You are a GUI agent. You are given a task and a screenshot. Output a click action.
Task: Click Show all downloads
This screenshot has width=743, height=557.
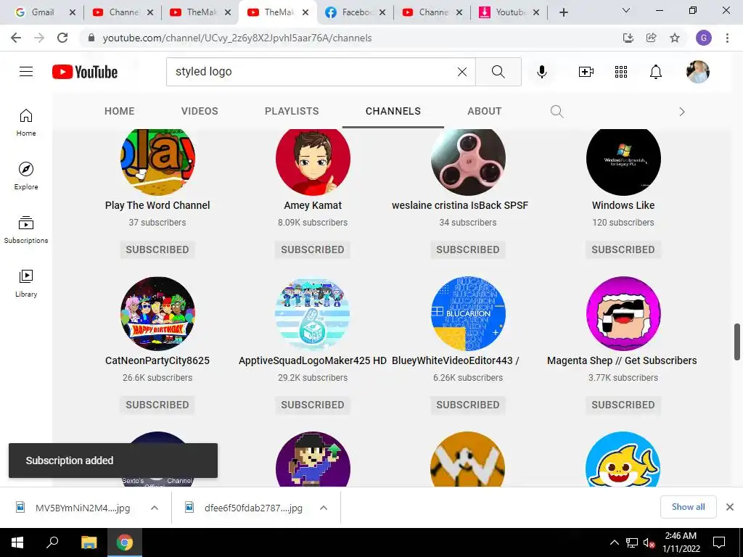(x=689, y=507)
